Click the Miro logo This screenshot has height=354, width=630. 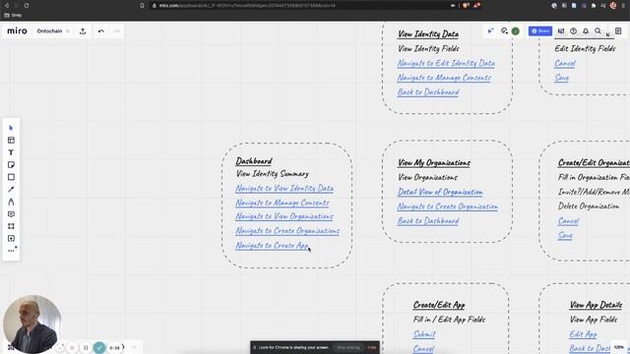tap(17, 30)
